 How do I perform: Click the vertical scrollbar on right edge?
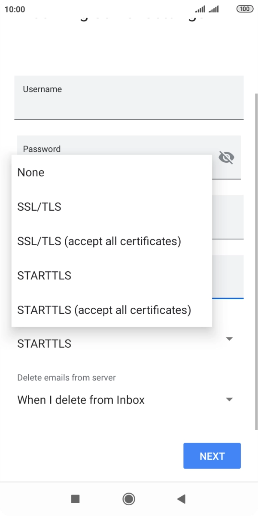(256, 258)
